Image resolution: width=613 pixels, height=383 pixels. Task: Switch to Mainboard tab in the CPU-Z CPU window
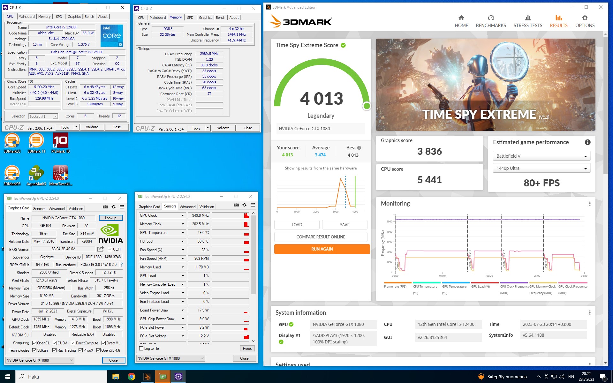click(26, 17)
